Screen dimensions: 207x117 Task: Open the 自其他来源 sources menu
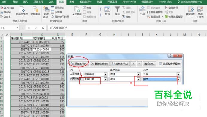(22, 12)
